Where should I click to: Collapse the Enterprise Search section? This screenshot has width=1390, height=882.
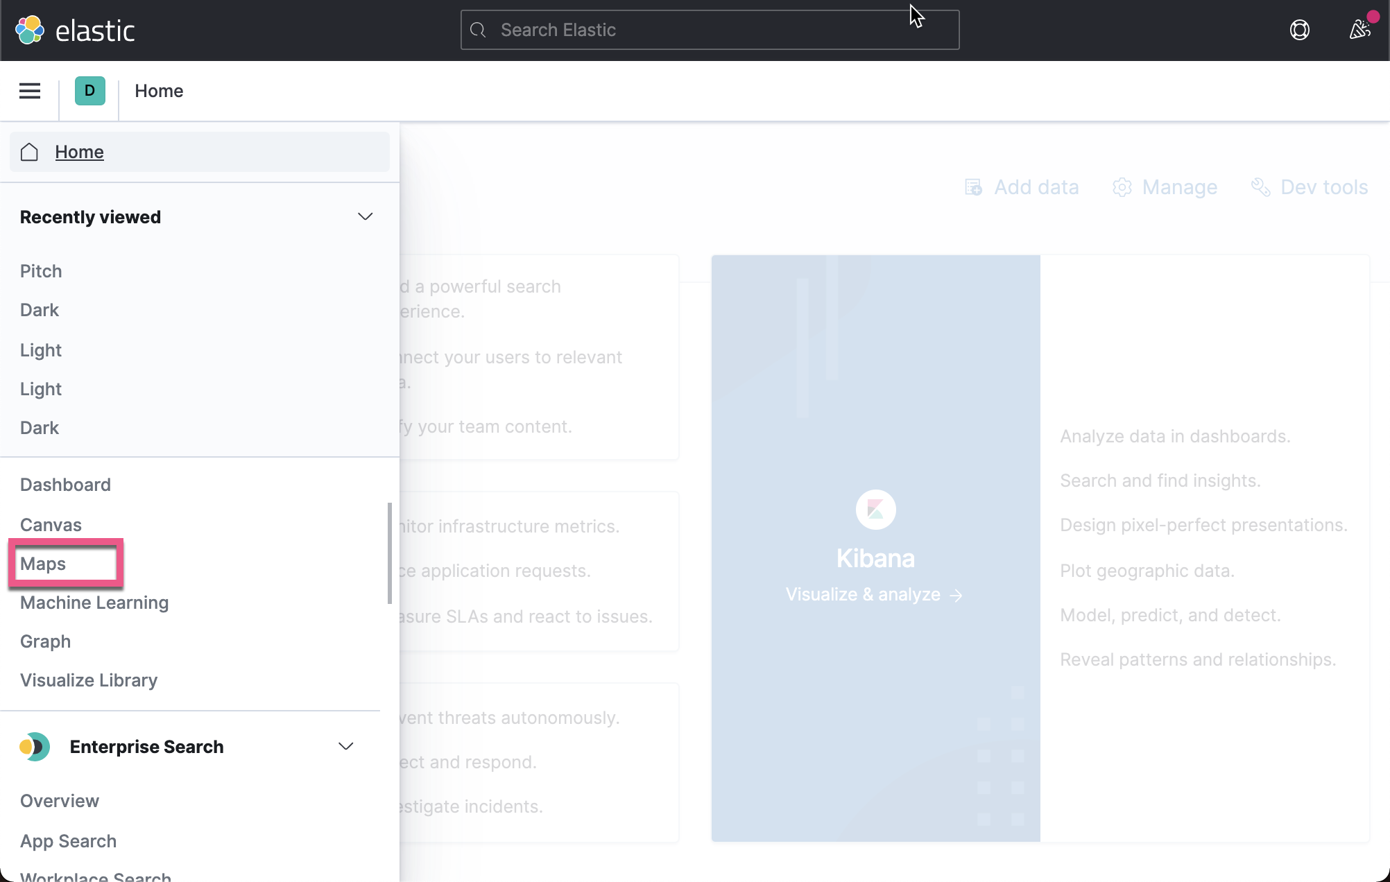point(346,746)
